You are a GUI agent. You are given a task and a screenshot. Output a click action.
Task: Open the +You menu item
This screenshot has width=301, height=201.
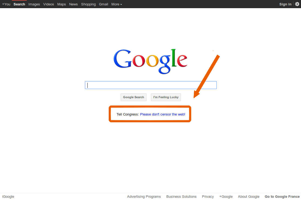coord(6,4)
